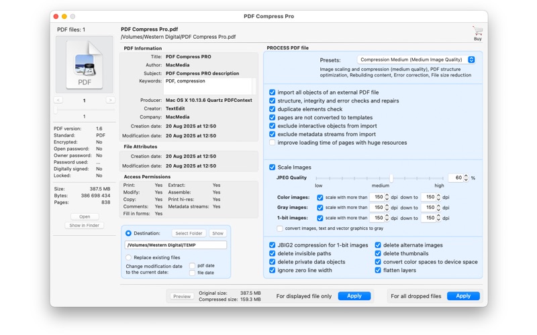Click the file path /Volumes/Western Digital text

pyautogui.click(x=178, y=37)
